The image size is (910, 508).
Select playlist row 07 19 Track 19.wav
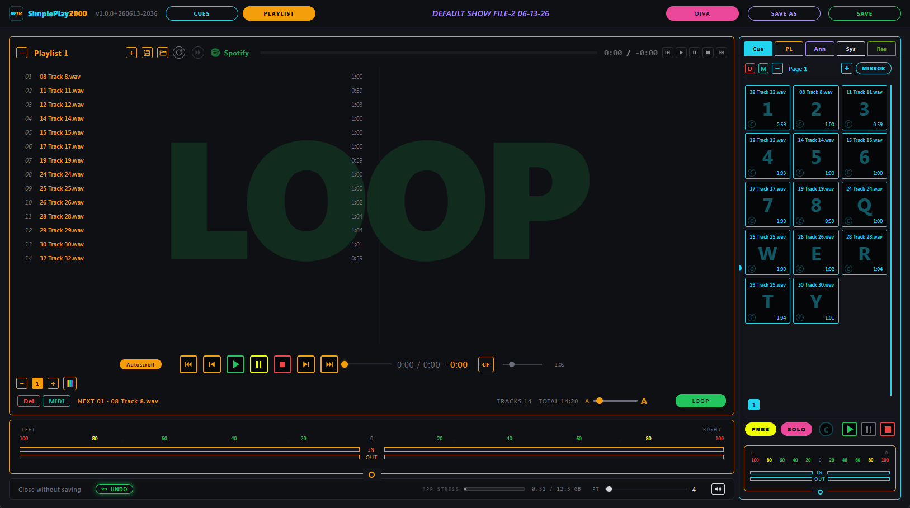194,160
